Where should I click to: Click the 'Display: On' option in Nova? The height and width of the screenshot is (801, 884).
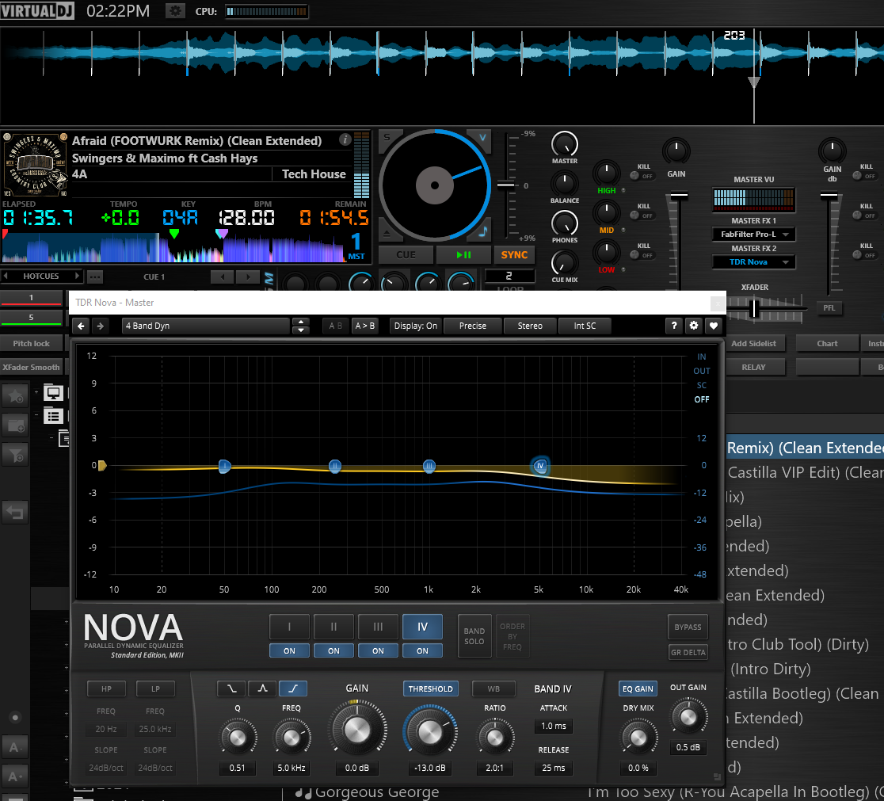416,326
